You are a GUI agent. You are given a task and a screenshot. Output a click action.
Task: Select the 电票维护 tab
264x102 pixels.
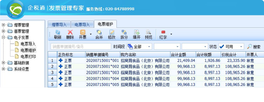[105, 24]
